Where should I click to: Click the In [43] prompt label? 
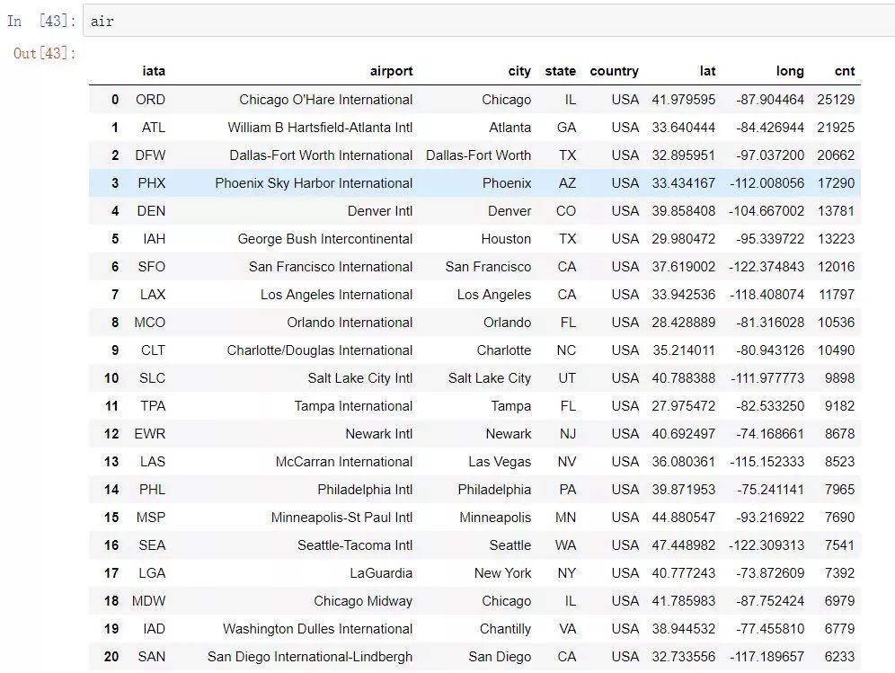click(41, 22)
